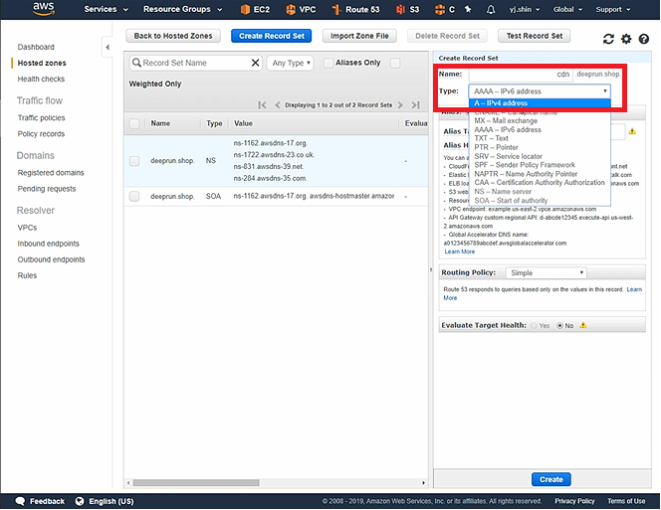Image resolution: width=661 pixels, height=510 pixels.
Task: Click the search magnifier icon
Action: point(136,63)
